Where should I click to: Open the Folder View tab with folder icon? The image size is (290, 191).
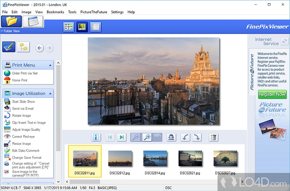tap(12, 22)
